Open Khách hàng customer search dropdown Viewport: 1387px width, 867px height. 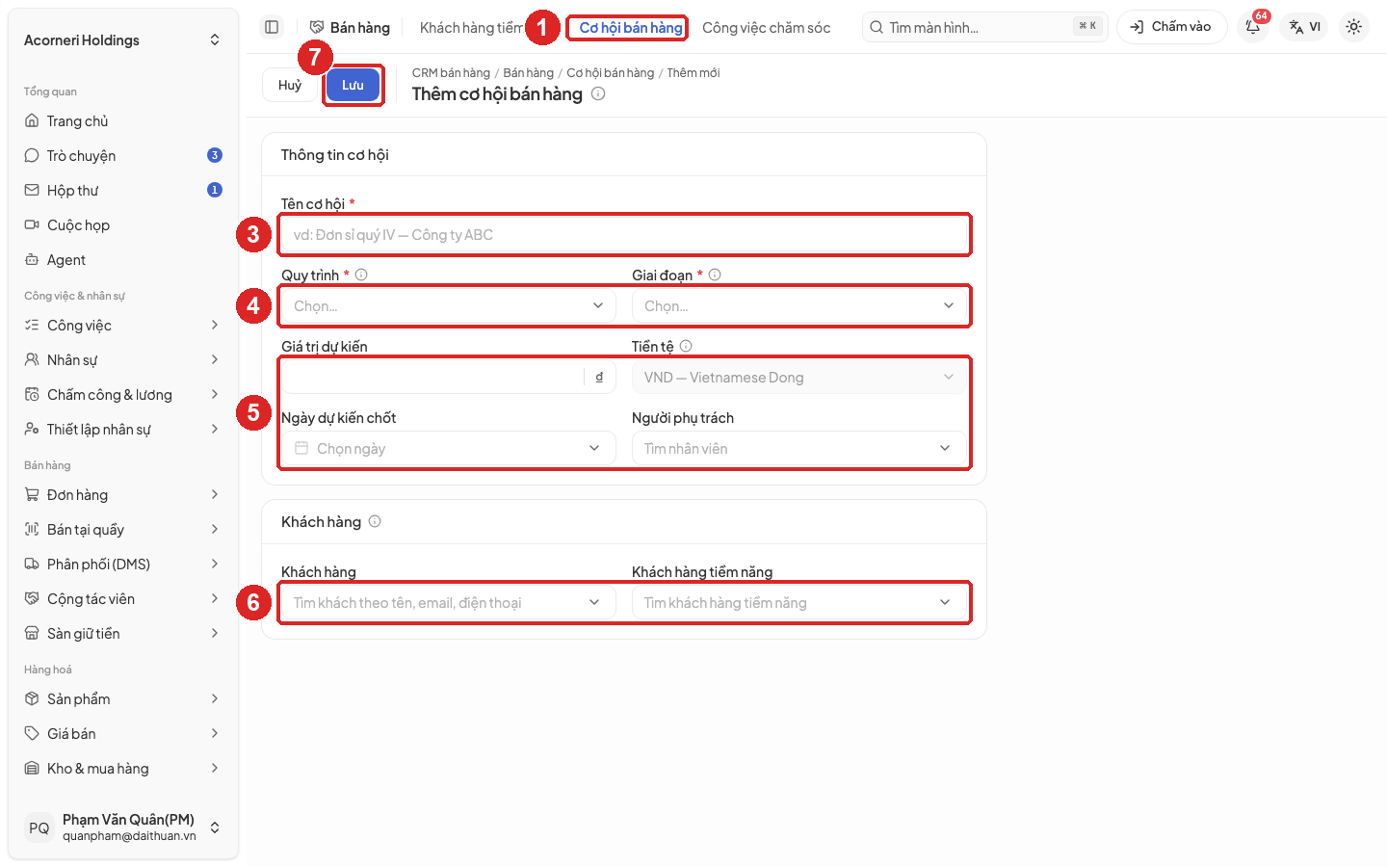[x=449, y=603]
